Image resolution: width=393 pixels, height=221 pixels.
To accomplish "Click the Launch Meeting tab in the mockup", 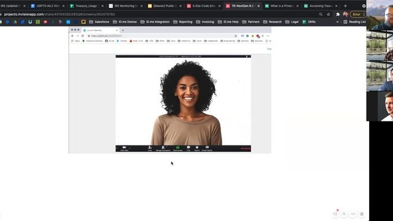I will tap(100, 30).
